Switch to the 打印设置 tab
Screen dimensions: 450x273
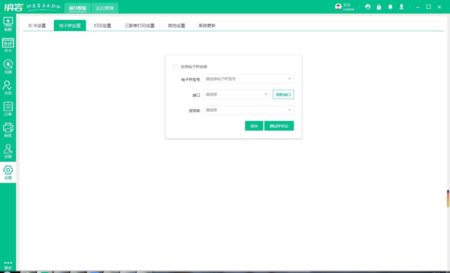[x=103, y=25]
